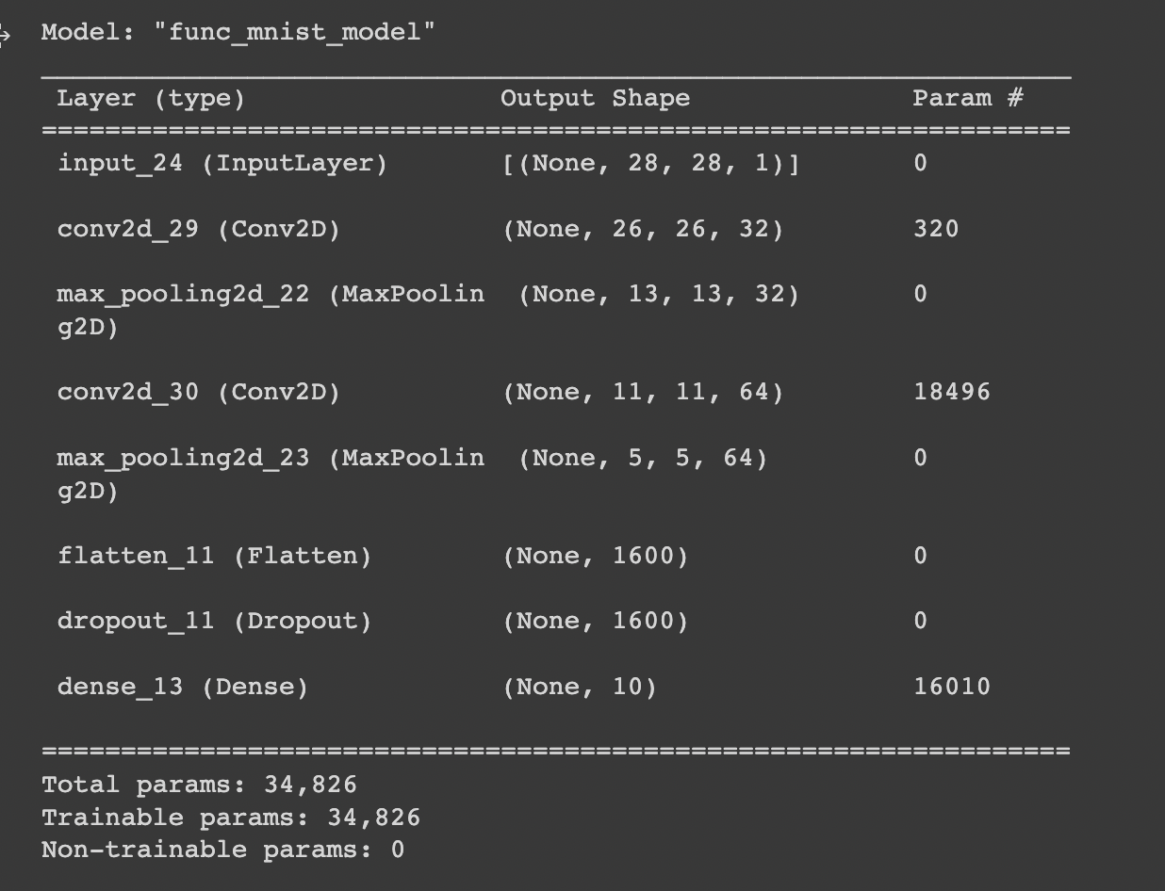Click the (None, 26, 26, 32) output shape
The image size is (1165, 891).
pos(643,230)
